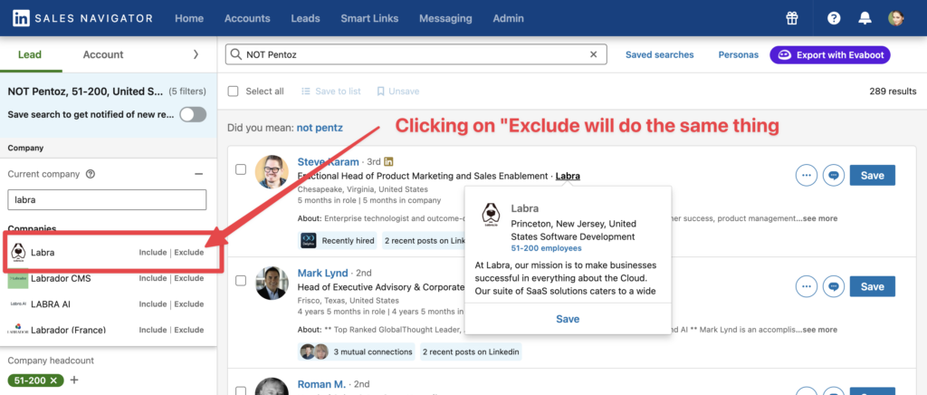
Task: Exclude LABRA AI
Action: tap(189, 303)
